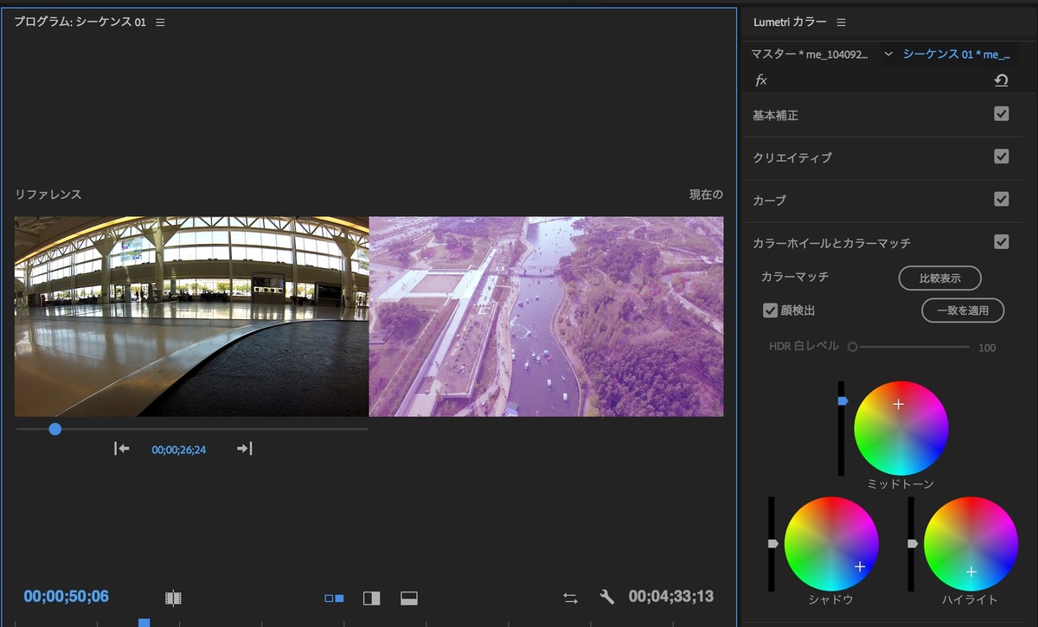Screen dimensions: 1038x627
Task: Open the Lumetri カラー panel menu
Action: 840,22
